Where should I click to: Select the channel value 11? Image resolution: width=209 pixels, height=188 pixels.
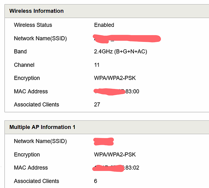coord(97,65)
